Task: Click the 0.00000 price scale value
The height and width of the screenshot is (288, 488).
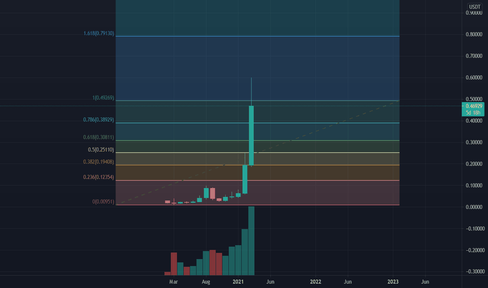Action: (474, 207)
